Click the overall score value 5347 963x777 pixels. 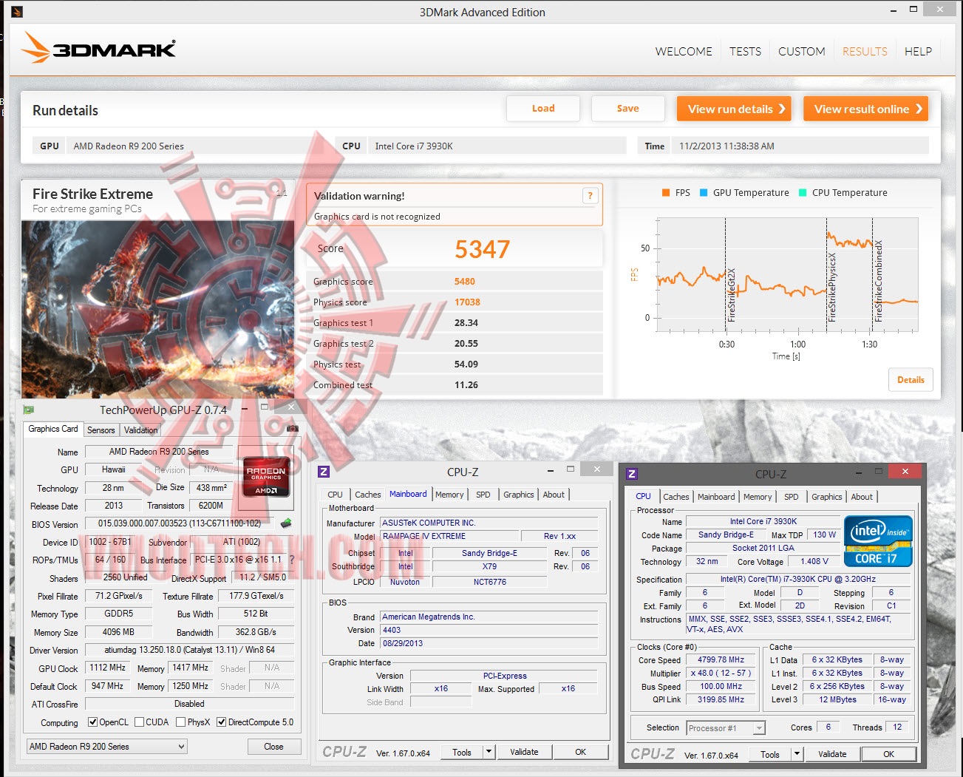point(482,249)
